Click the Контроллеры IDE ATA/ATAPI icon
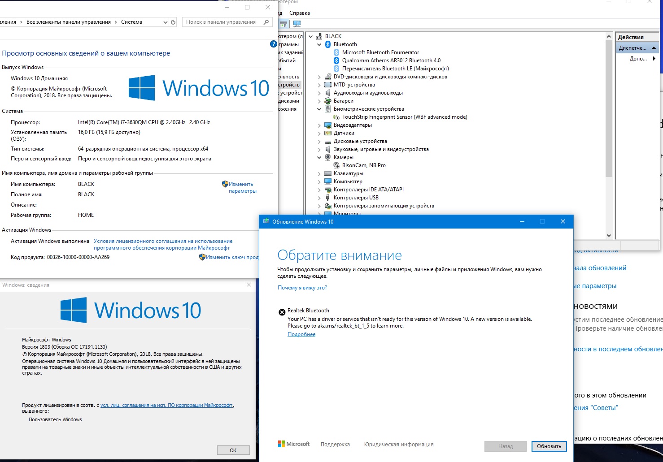The height and width of the screenshot is (462, 663). pos(328,190)
